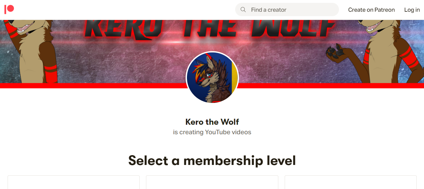424x189 pixels.
Task: Click the 'is creating YouTube videos' tagline
Action: point(212,132)
